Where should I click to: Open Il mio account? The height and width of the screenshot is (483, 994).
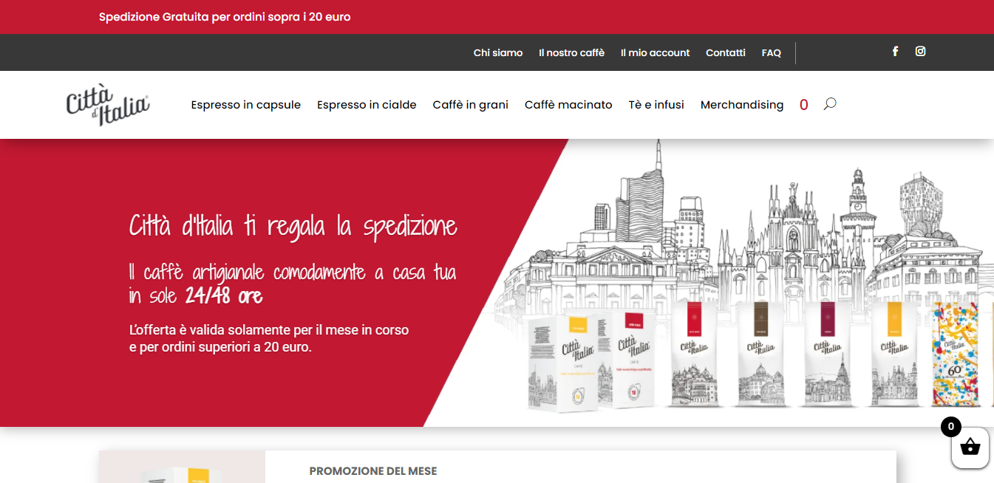[x=656, y=53]
